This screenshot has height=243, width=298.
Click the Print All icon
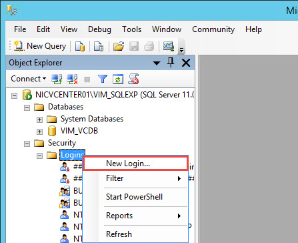click(149, 46)
